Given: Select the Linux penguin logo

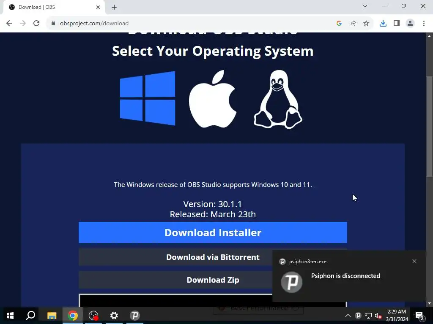Looking at the screenshot, I should [278, 99].
